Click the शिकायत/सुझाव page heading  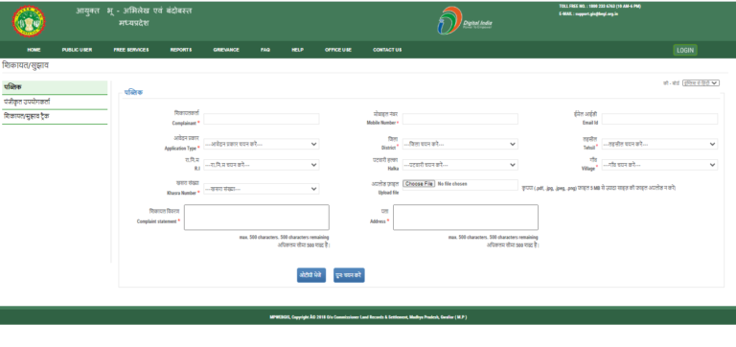(25, 65)
